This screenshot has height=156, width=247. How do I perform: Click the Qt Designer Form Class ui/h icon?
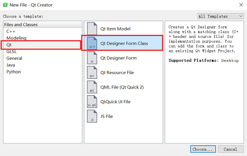point(92,43)
